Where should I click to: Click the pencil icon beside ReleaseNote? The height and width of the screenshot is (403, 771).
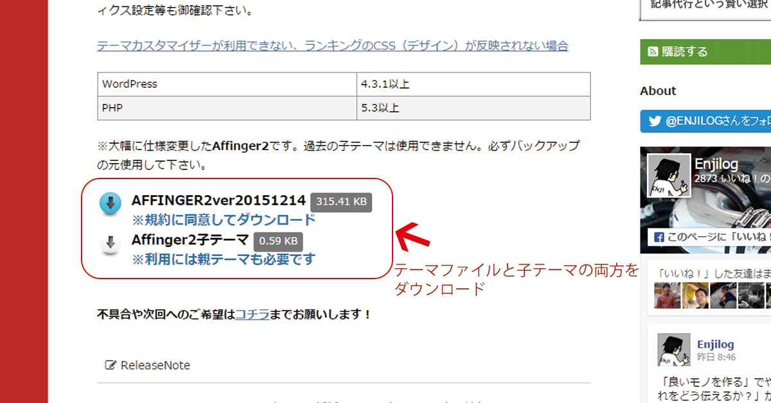click(x=109, y=364)
